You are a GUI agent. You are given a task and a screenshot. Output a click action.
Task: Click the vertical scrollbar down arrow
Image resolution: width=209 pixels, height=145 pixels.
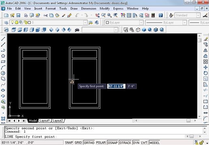pyautogui.click(x=199, y=116)
